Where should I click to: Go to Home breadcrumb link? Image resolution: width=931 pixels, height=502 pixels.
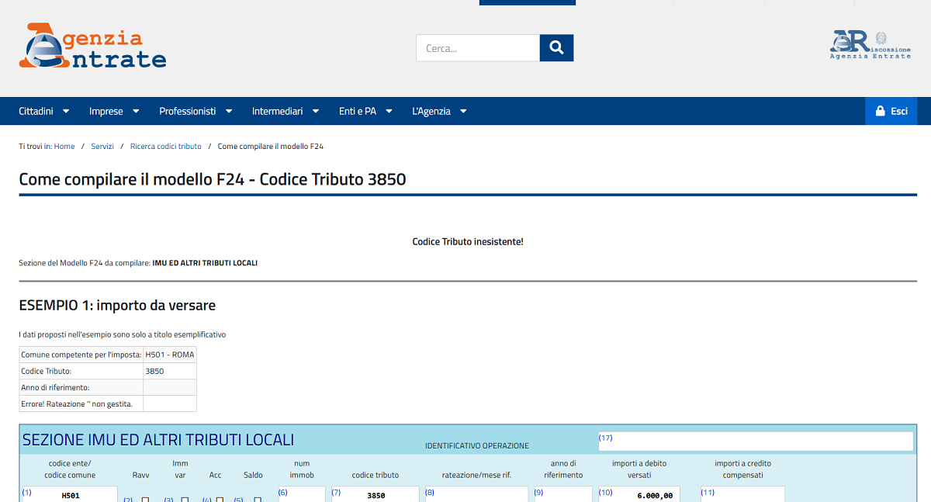pos(64,146)
